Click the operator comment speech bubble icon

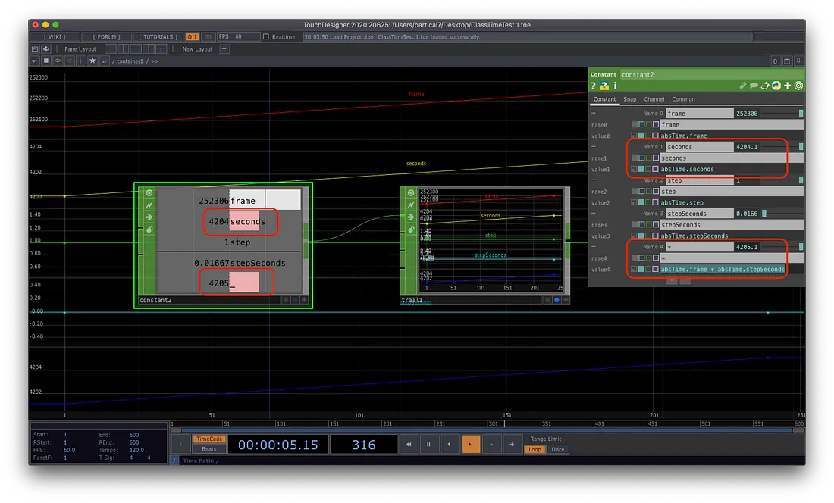(755, 86)
